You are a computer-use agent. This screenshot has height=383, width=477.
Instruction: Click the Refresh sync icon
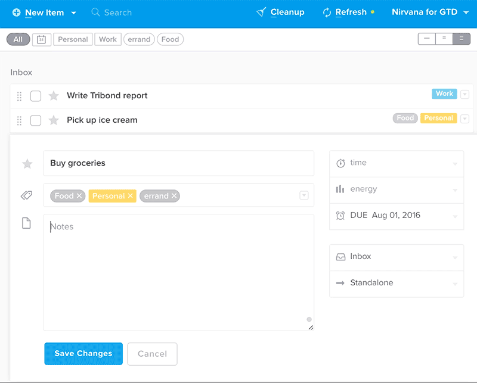click(x=327, y=13)
